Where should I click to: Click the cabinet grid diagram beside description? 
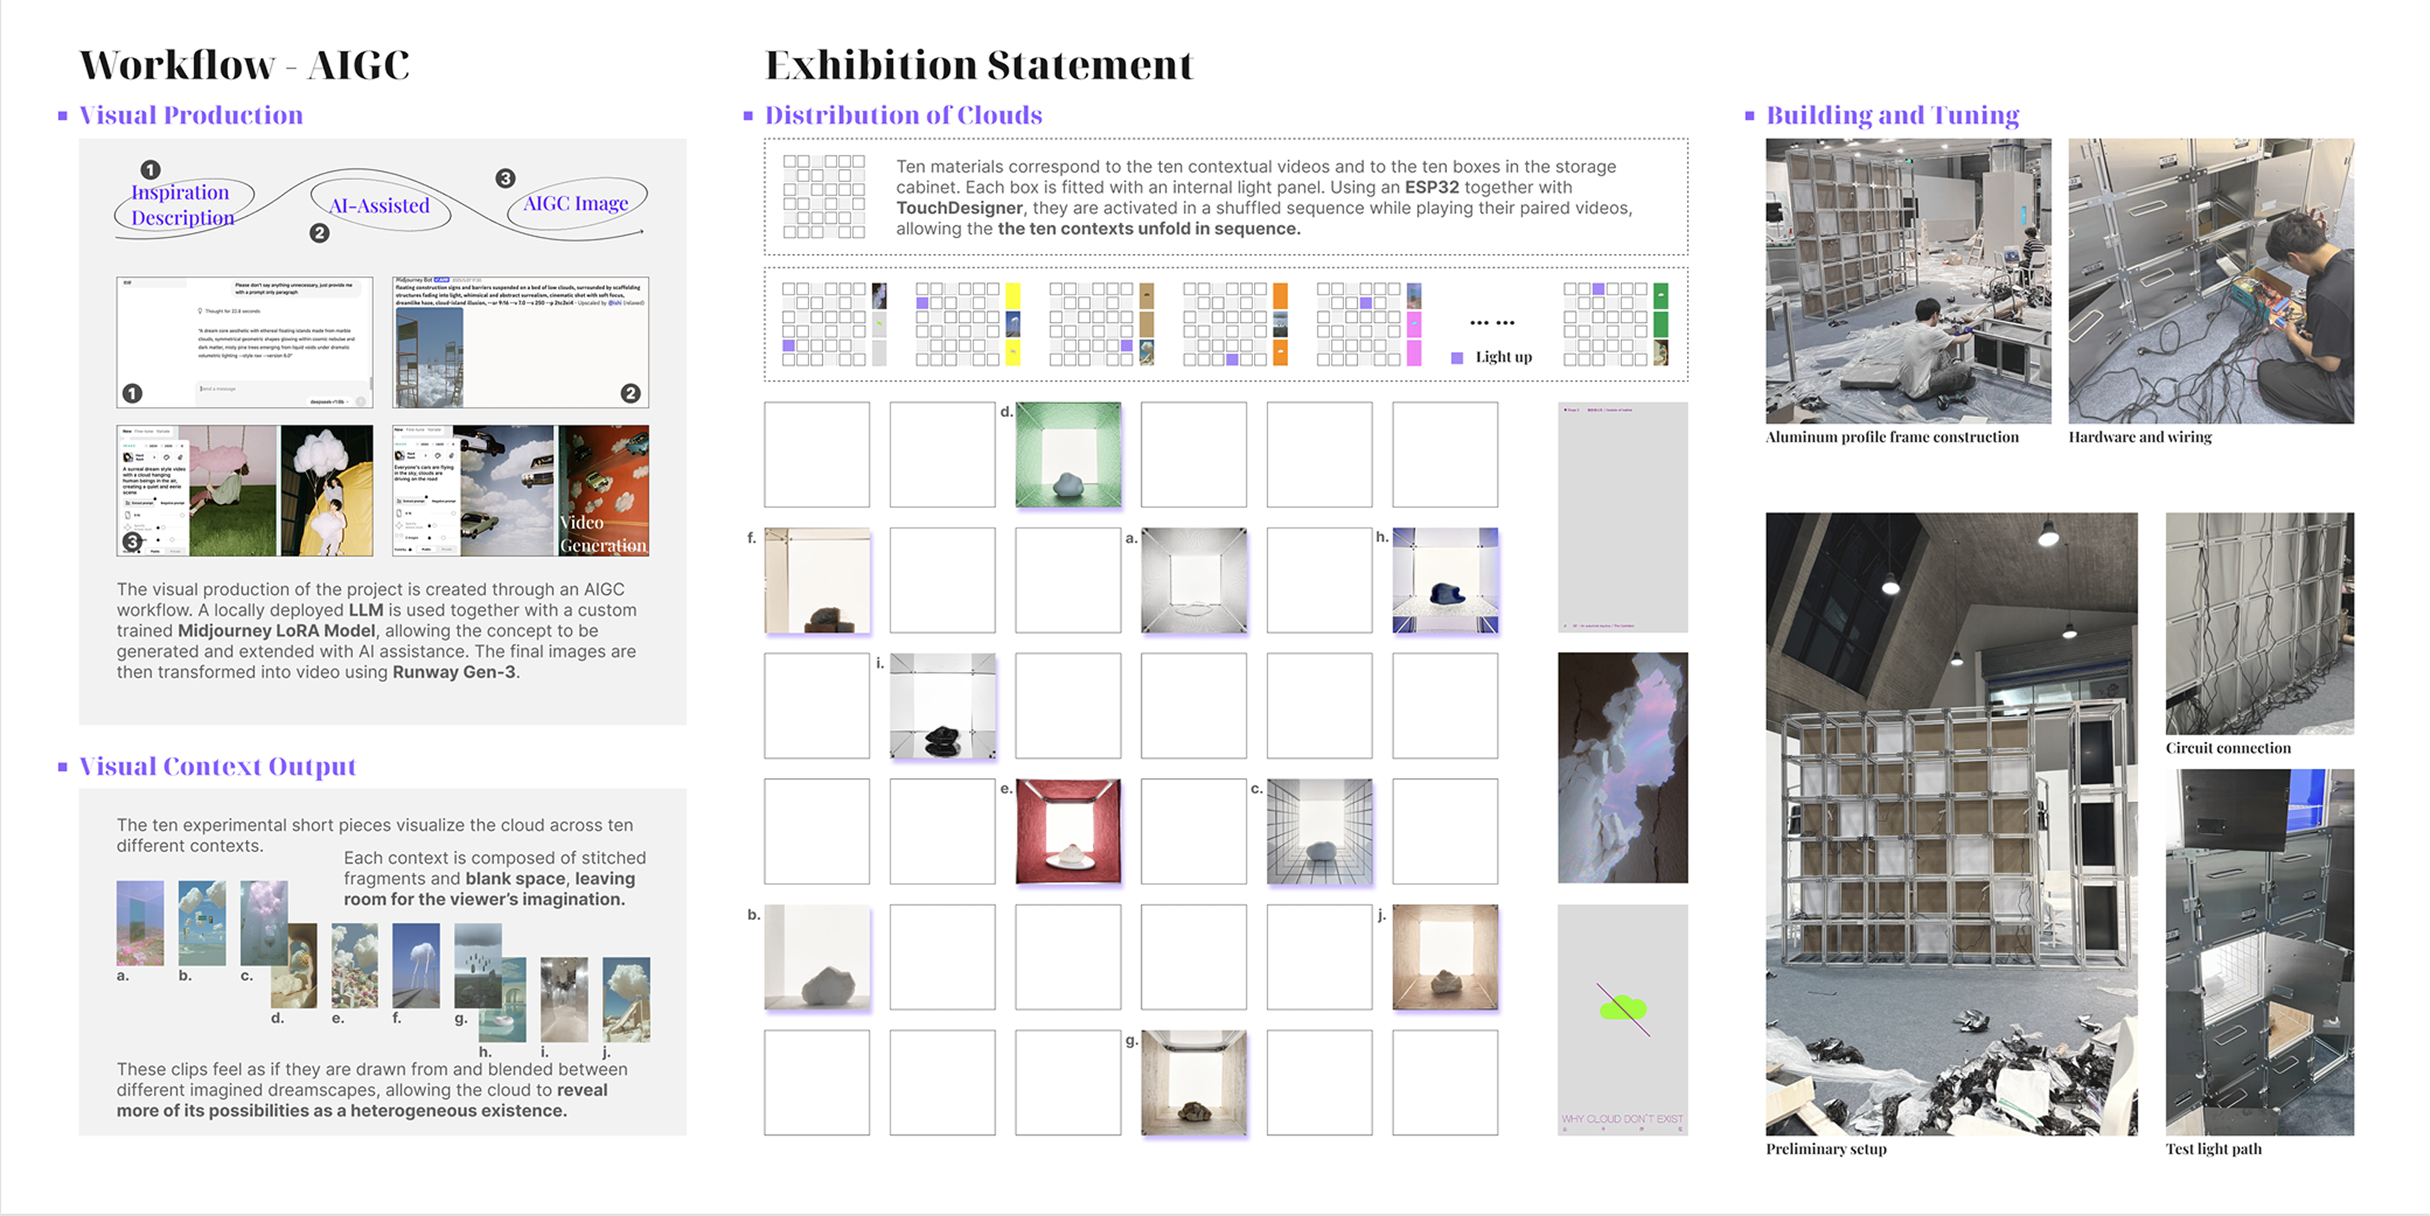point(824,196)
